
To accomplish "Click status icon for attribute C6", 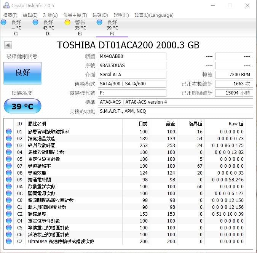I will [x=9, y=235].
